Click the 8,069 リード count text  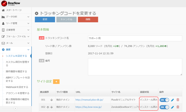click(x=95, y=46)
